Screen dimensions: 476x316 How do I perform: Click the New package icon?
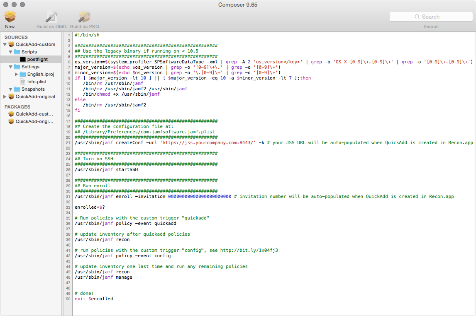(10, 17)
